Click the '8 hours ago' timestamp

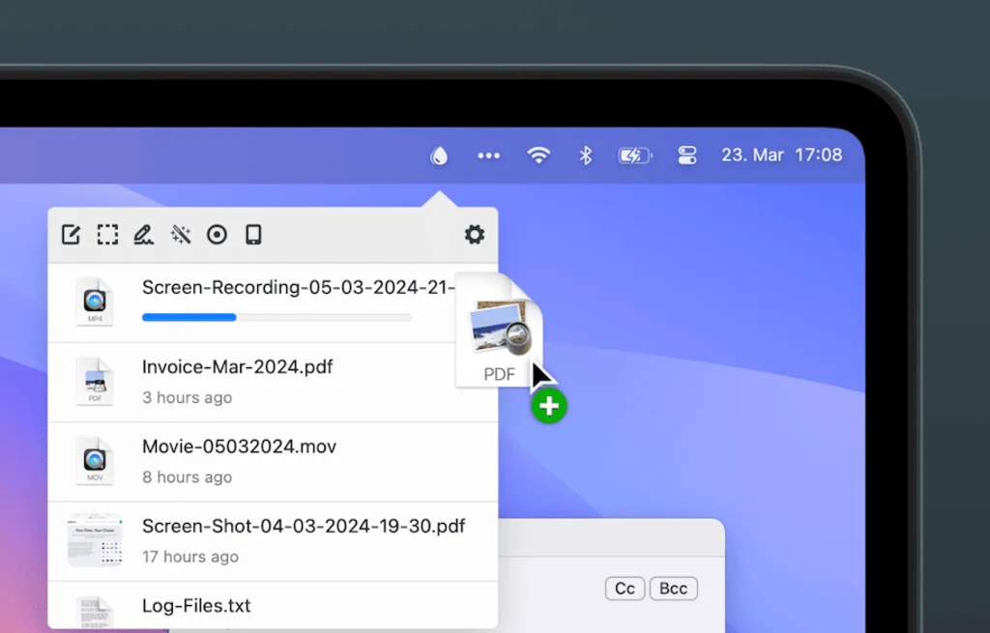pyautogui.click(x=187, y=477)
